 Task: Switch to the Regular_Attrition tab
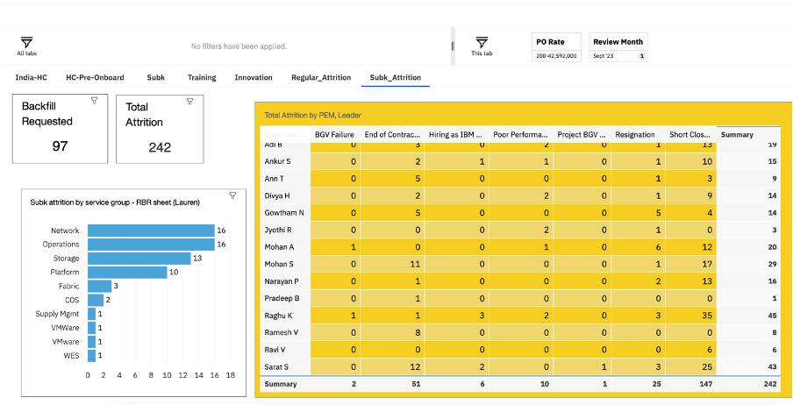tap(321, 77)
